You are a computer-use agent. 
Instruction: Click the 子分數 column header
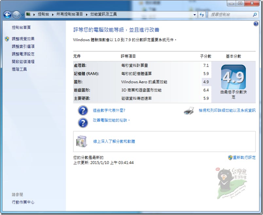pos(206,56)
